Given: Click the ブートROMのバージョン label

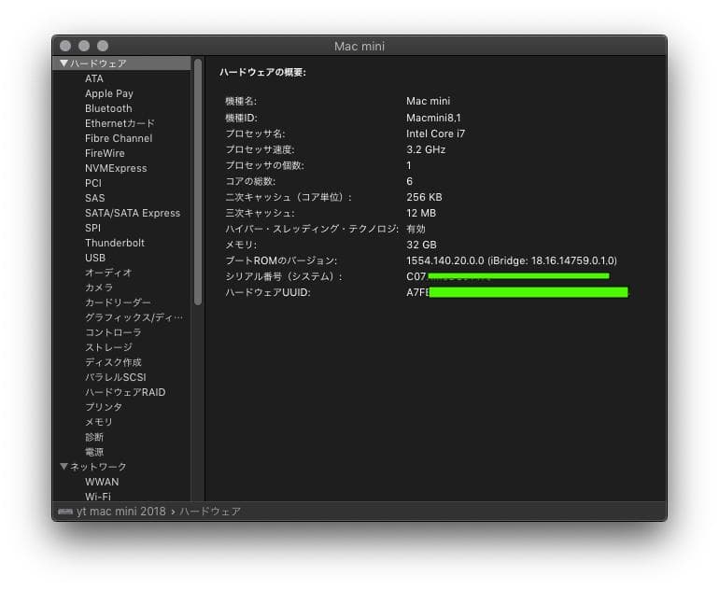Looking at the screenshot, I should tap(281, 260).
